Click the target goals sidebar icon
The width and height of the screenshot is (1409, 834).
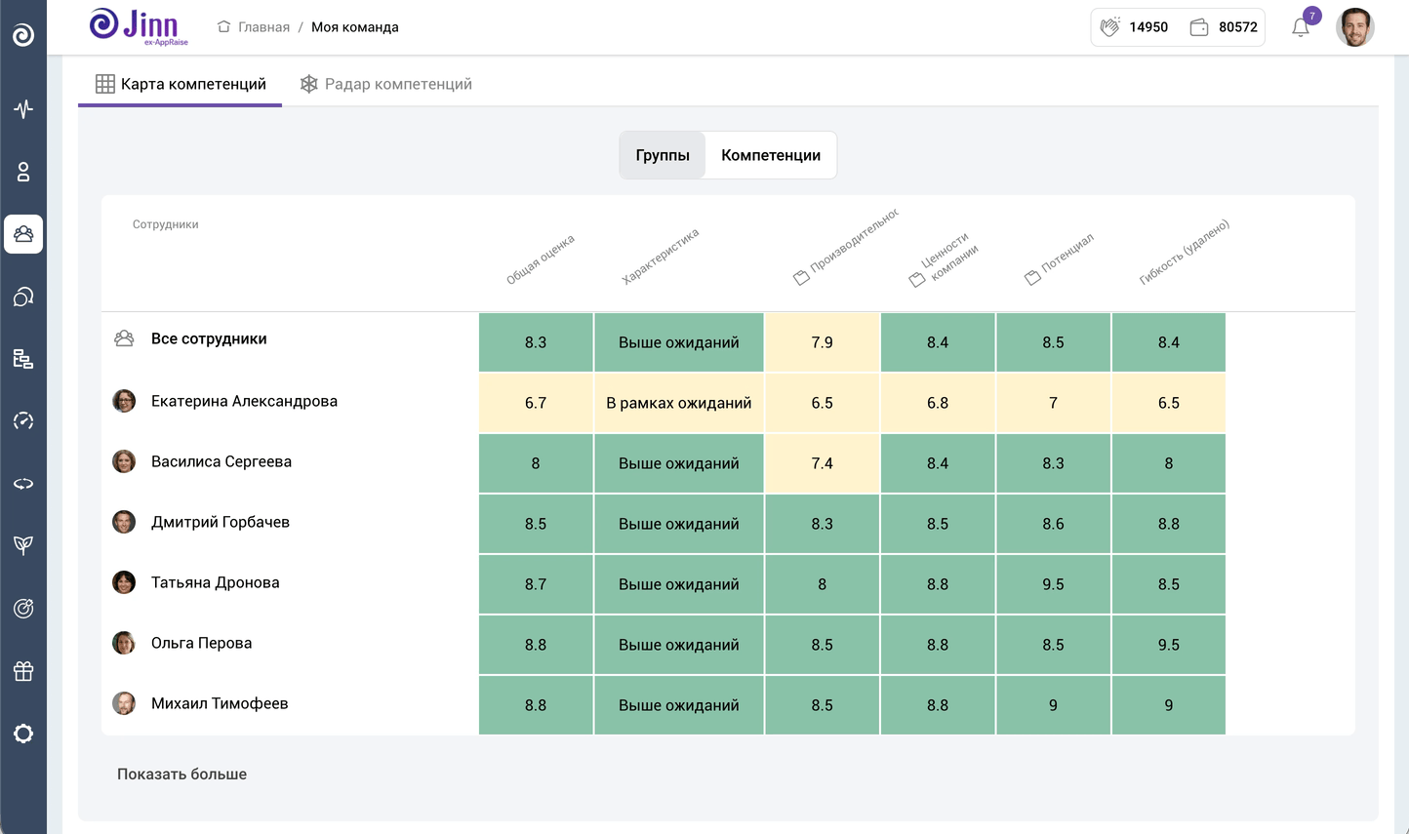click(23, 609)
